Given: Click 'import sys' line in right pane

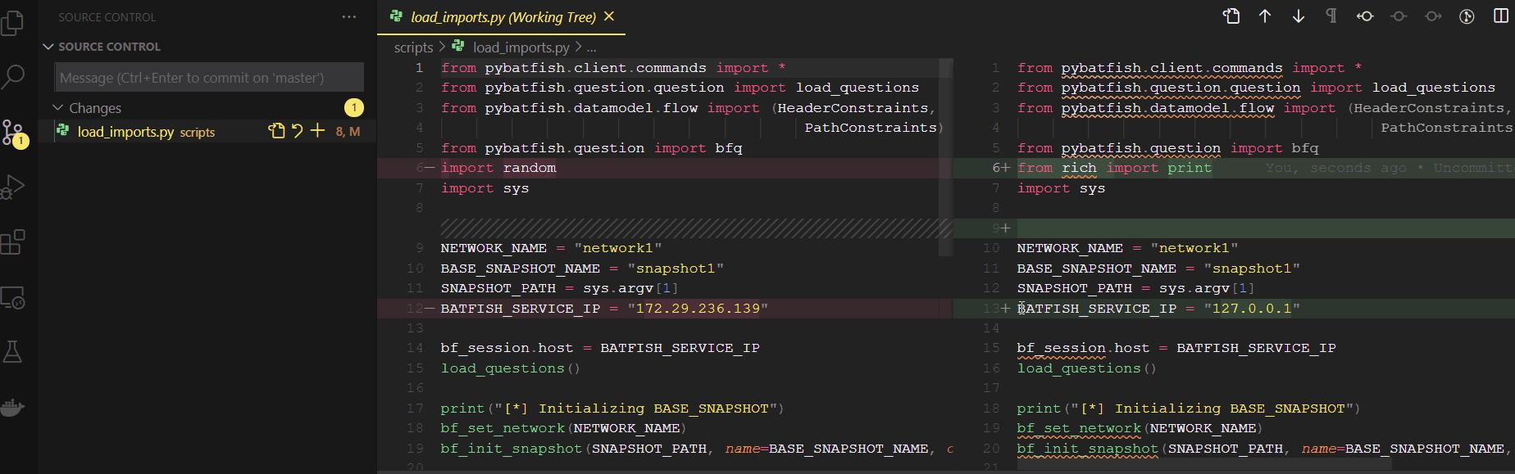Looking at the screenshot, I should click(x=1061, y=188).
